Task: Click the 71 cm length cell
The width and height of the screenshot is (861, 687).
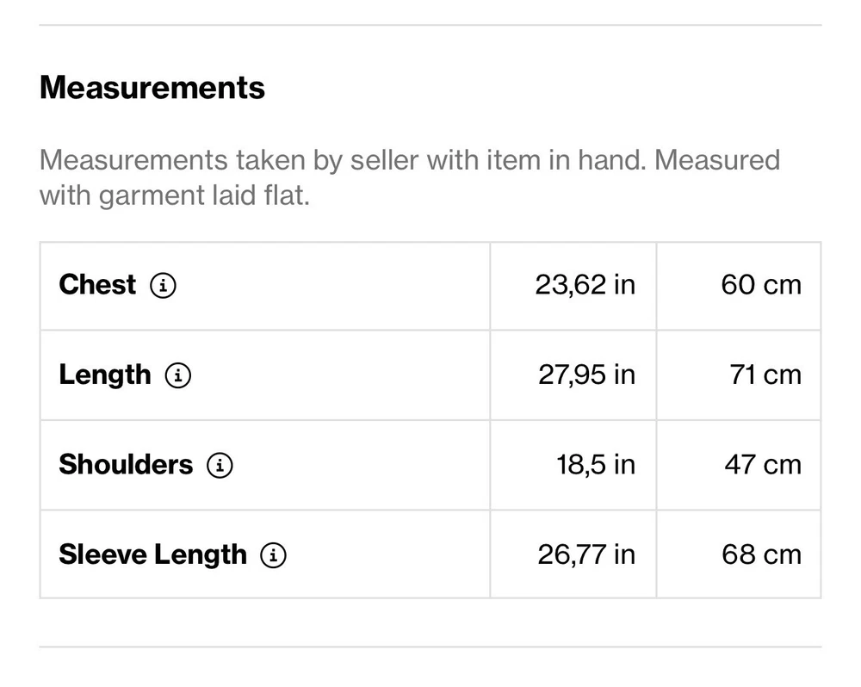Action: point(765,375)
